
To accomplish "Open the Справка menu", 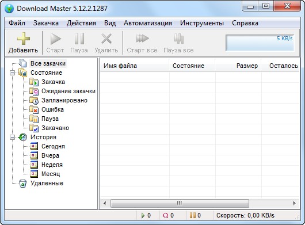I will click(245, 23).
